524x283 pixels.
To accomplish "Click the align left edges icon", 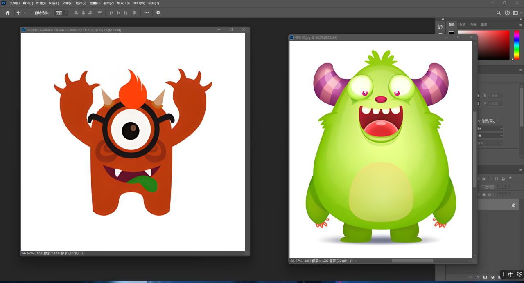I will (76, 13).
